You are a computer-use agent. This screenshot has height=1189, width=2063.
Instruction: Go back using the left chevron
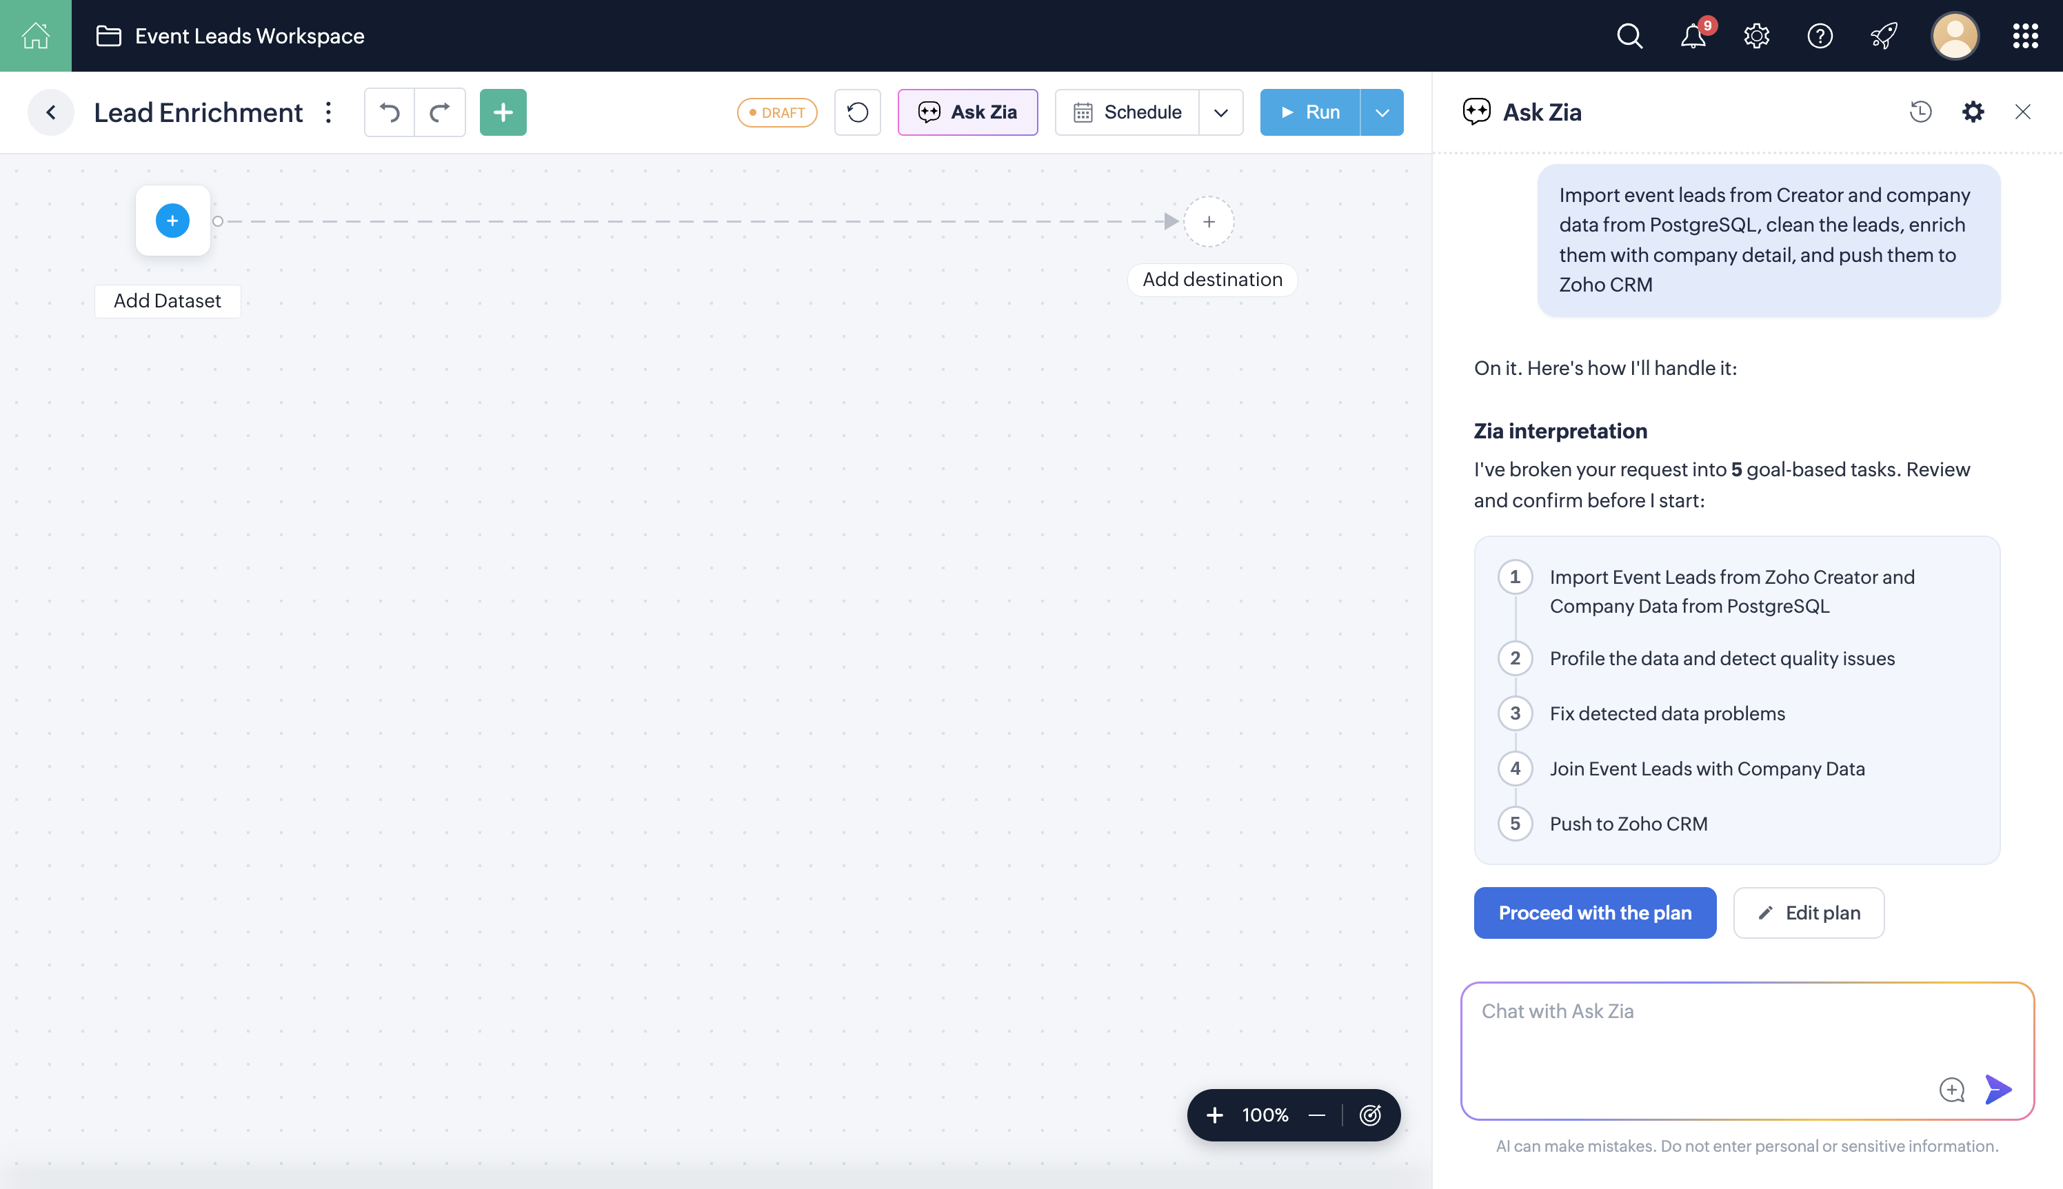50,112
